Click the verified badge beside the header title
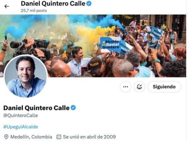Viewport: 189px width, 142px height. [89, 4]
